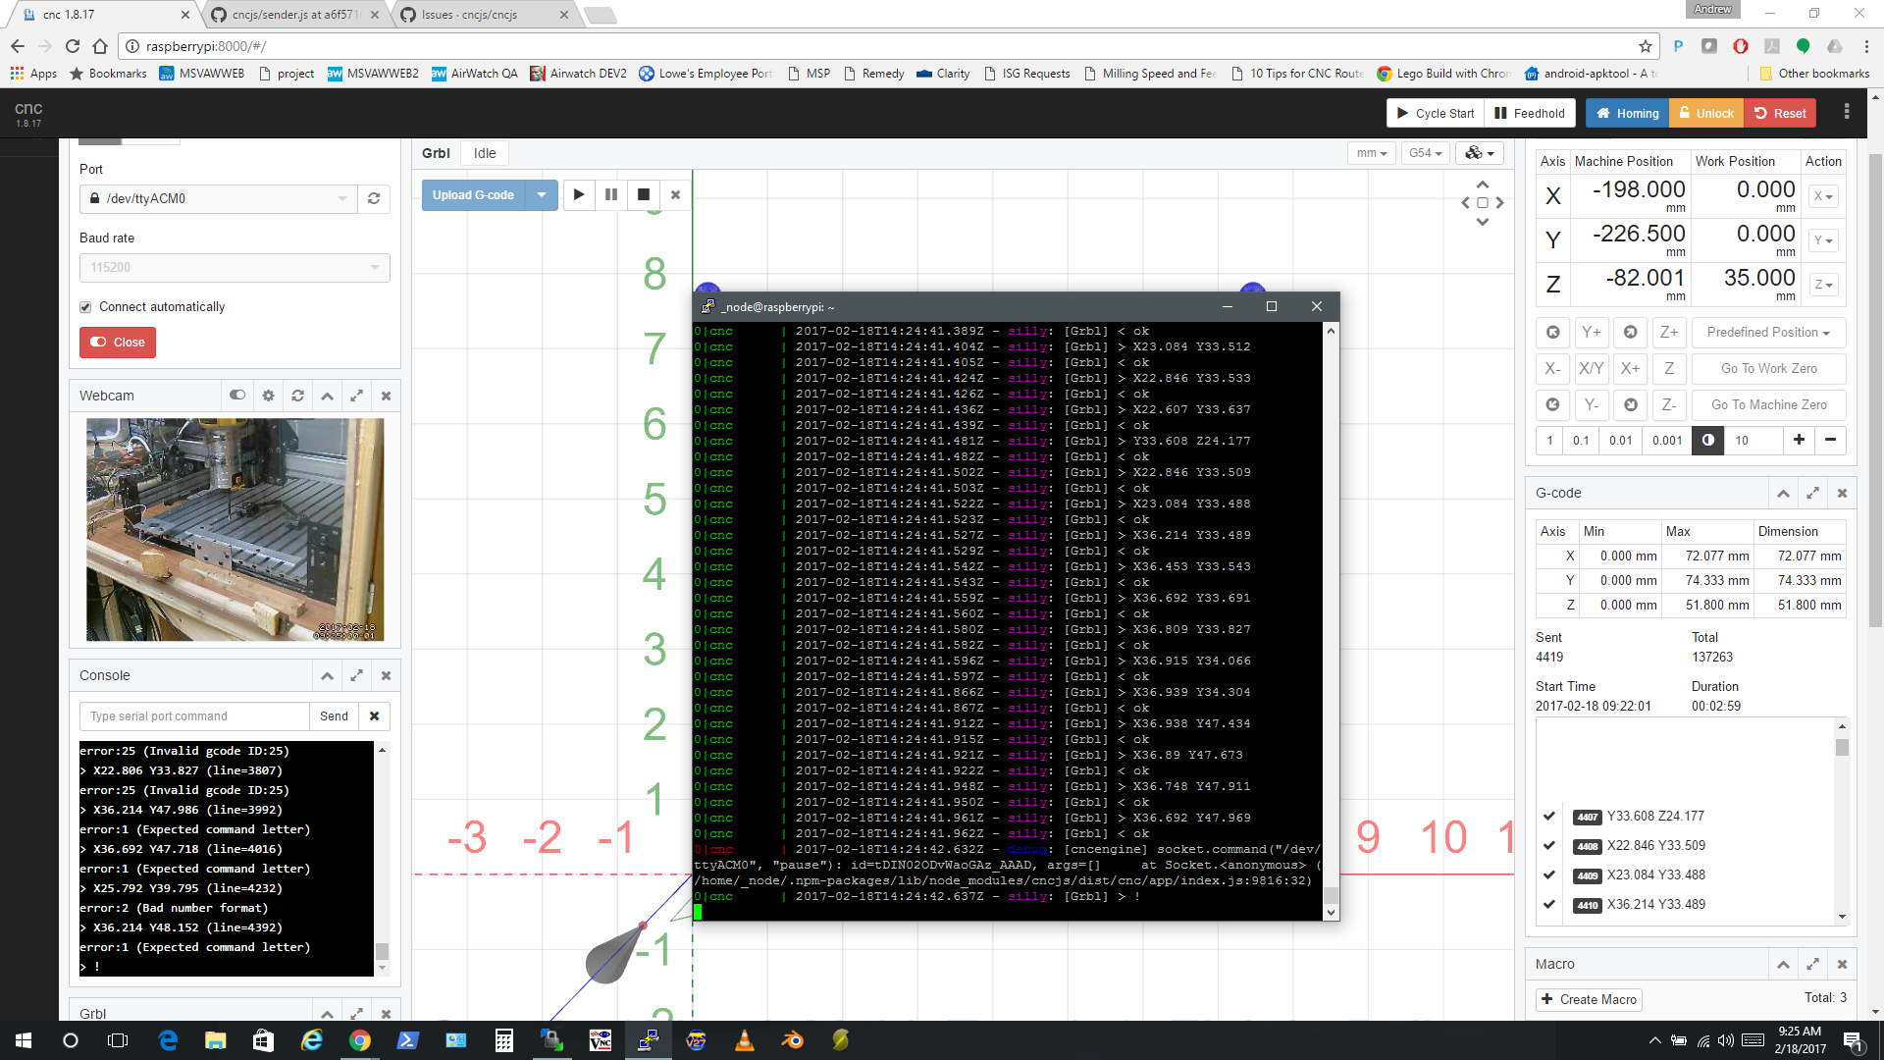Clear the Console output
Viewport: 1884px width, 1060px height.
click(374, 716)
